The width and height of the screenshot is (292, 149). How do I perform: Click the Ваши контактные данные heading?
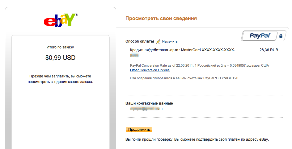point(149,103)
